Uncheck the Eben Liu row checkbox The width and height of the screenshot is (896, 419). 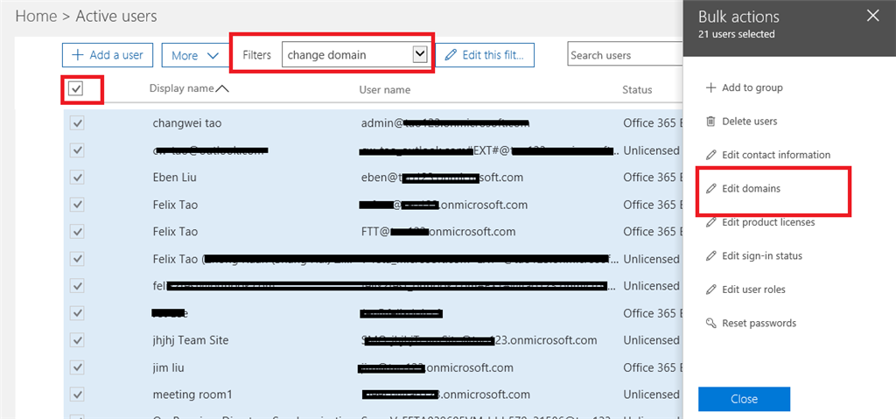pos(77,178)
